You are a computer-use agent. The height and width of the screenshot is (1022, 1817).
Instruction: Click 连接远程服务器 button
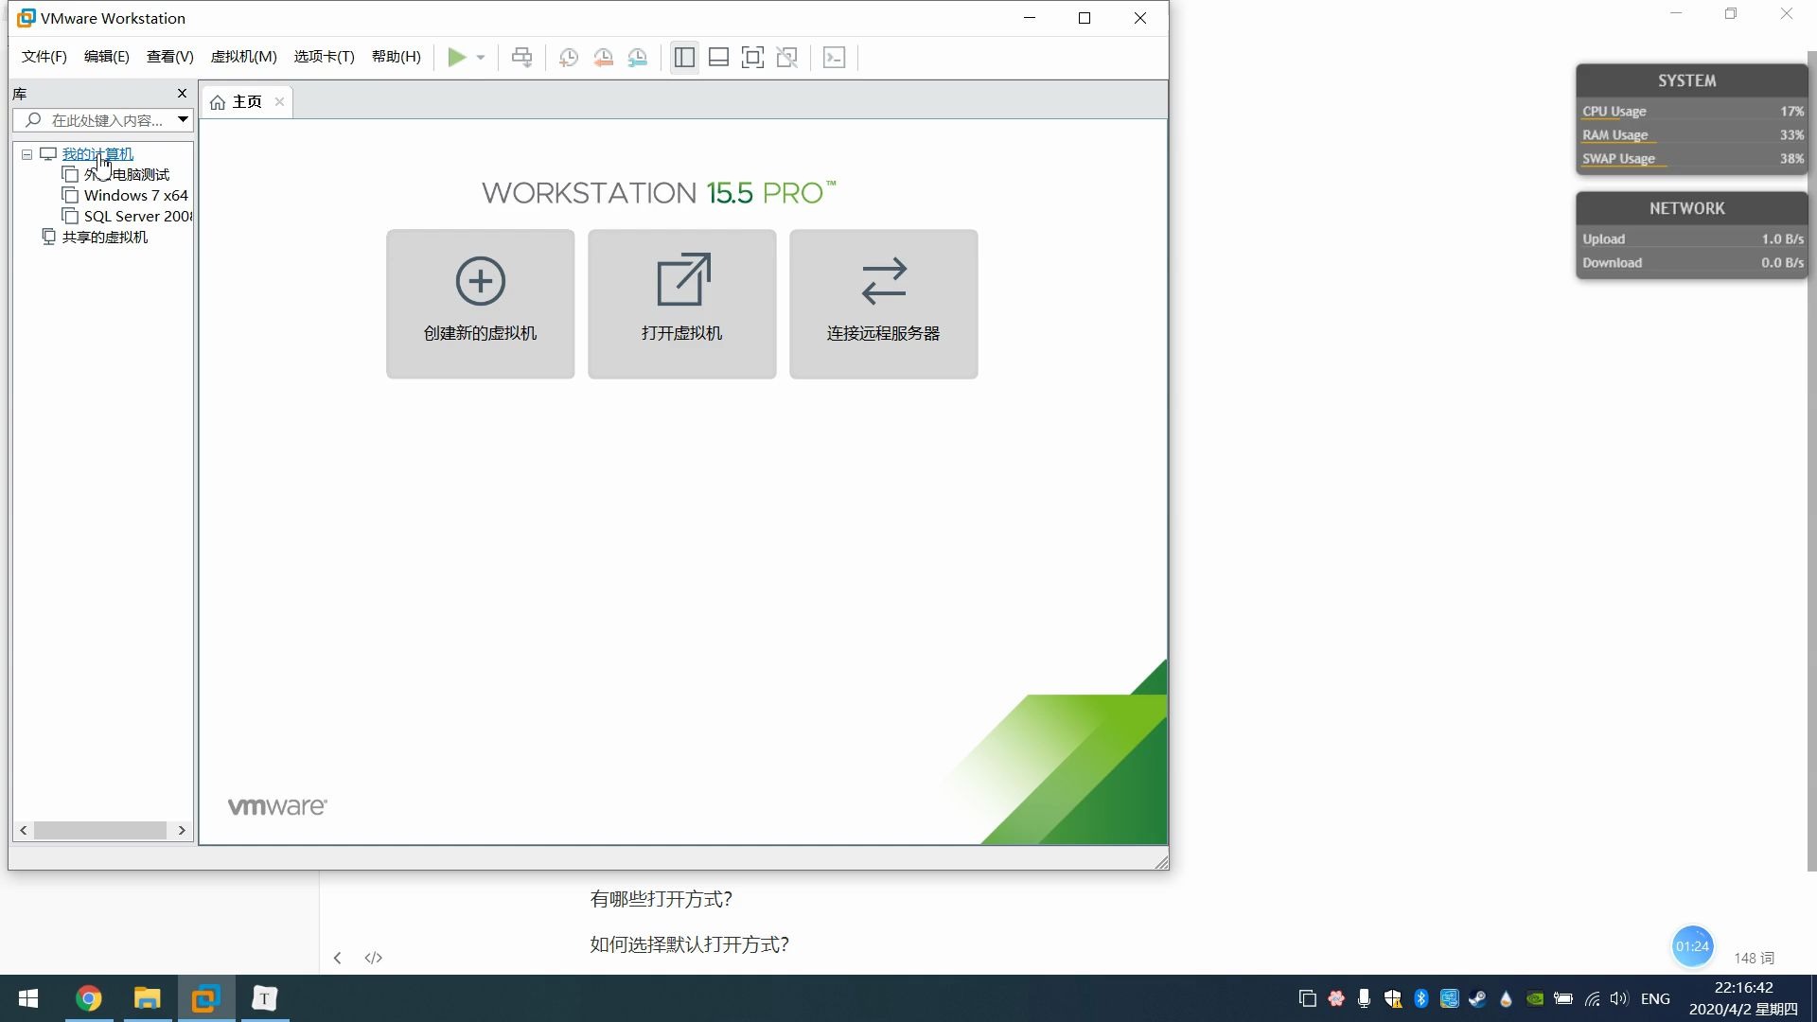(x=883, y=304)
